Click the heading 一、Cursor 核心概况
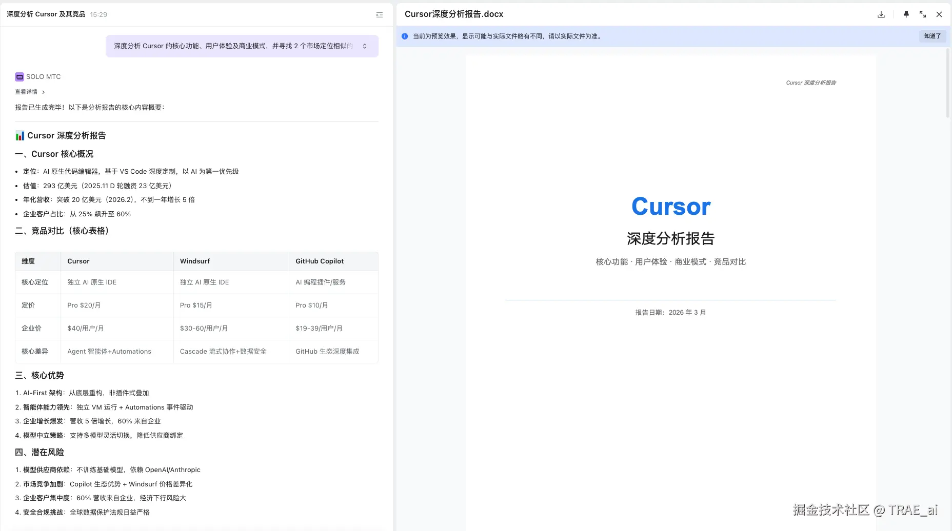The height and width of the screenshot is (531, 952). point(54,154)
